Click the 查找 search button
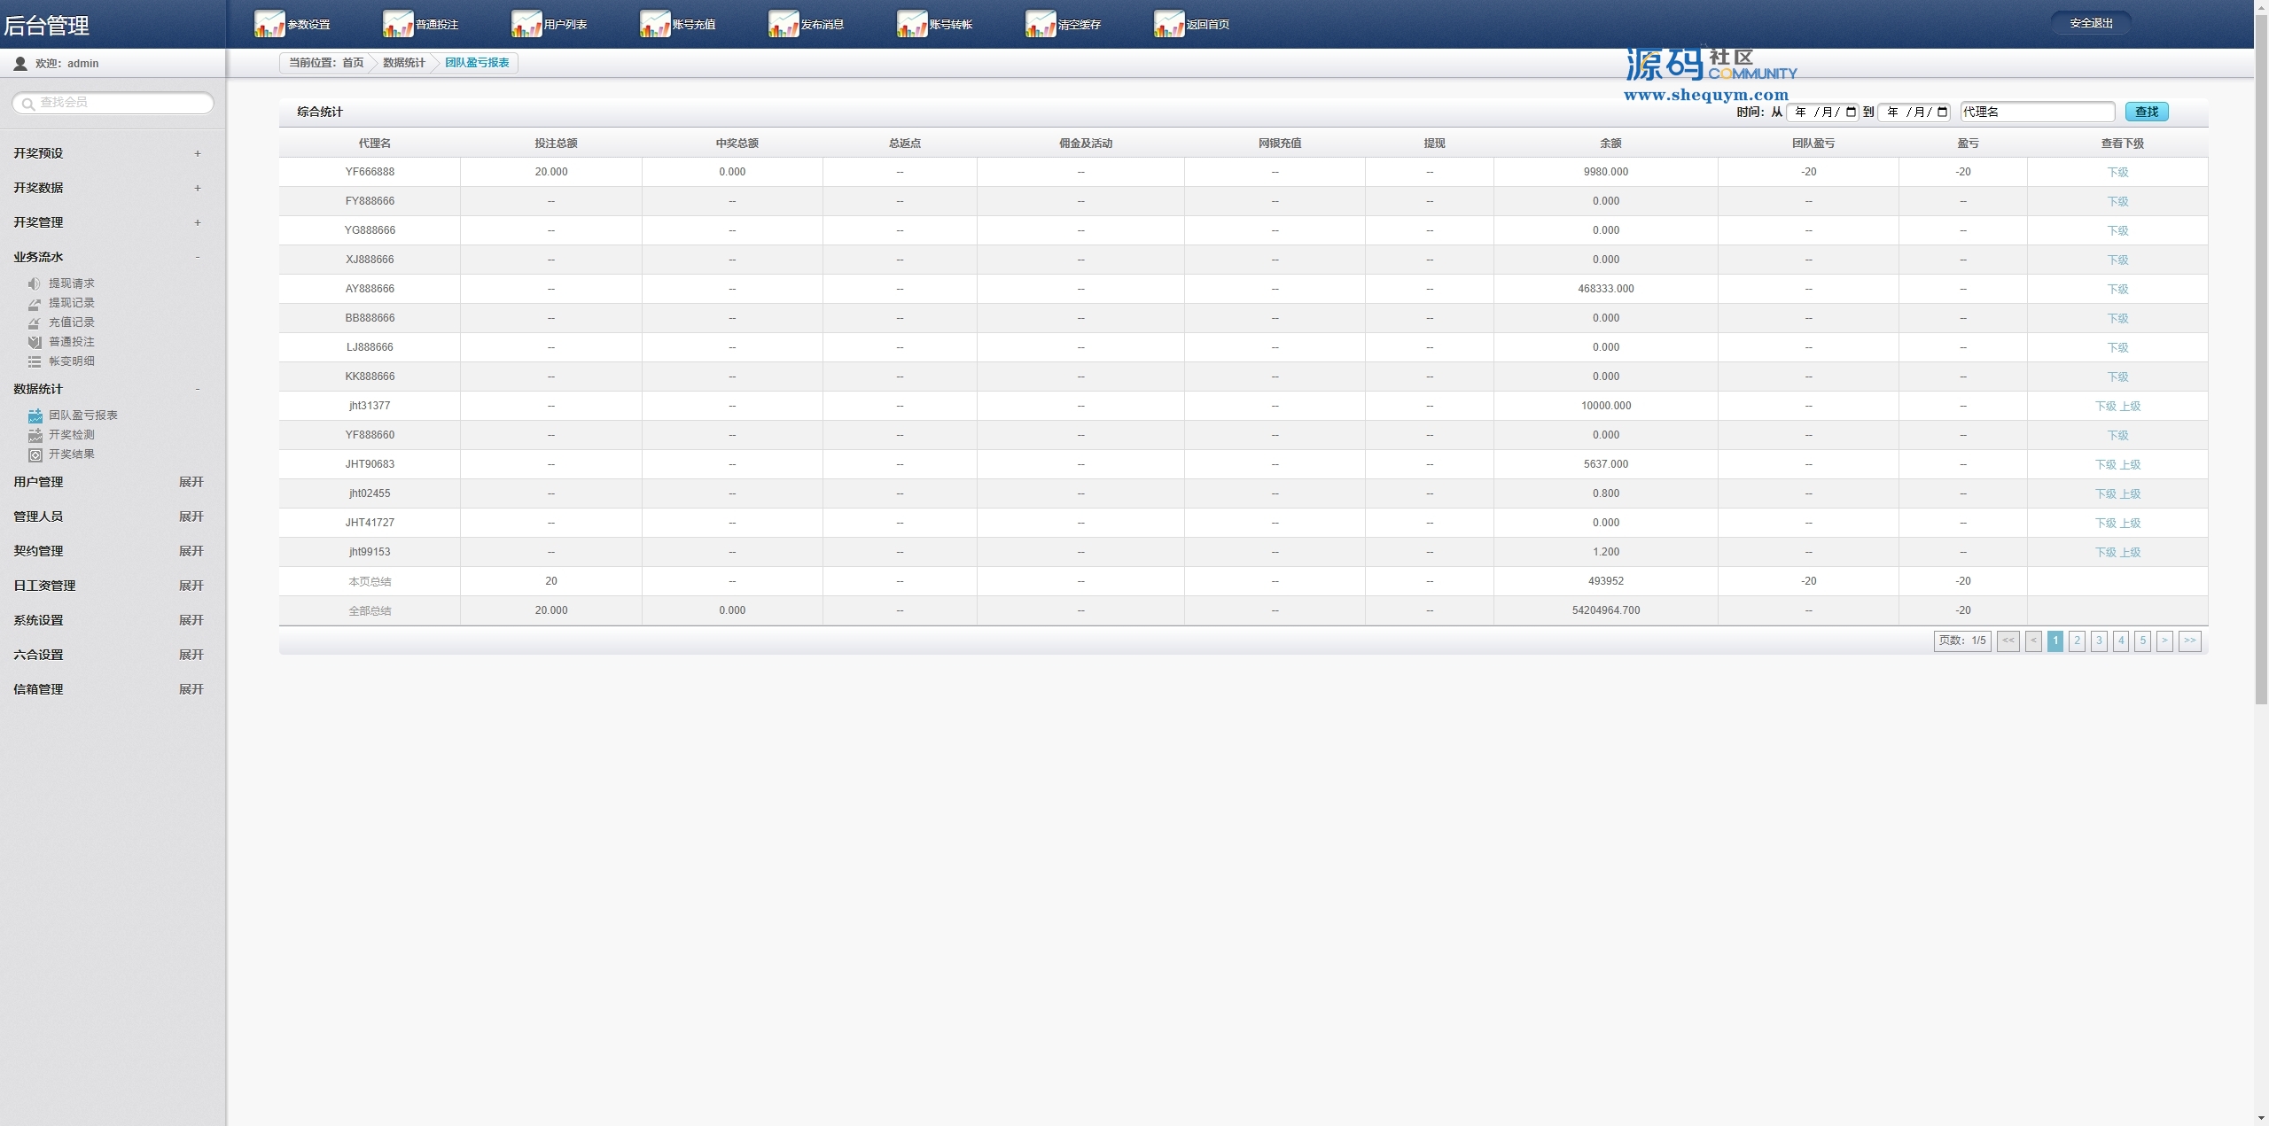 2146,112
